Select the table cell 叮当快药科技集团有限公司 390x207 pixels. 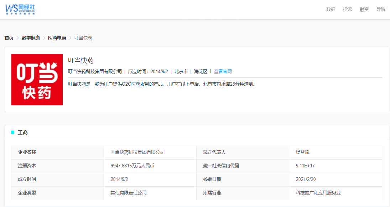[150, 152]
